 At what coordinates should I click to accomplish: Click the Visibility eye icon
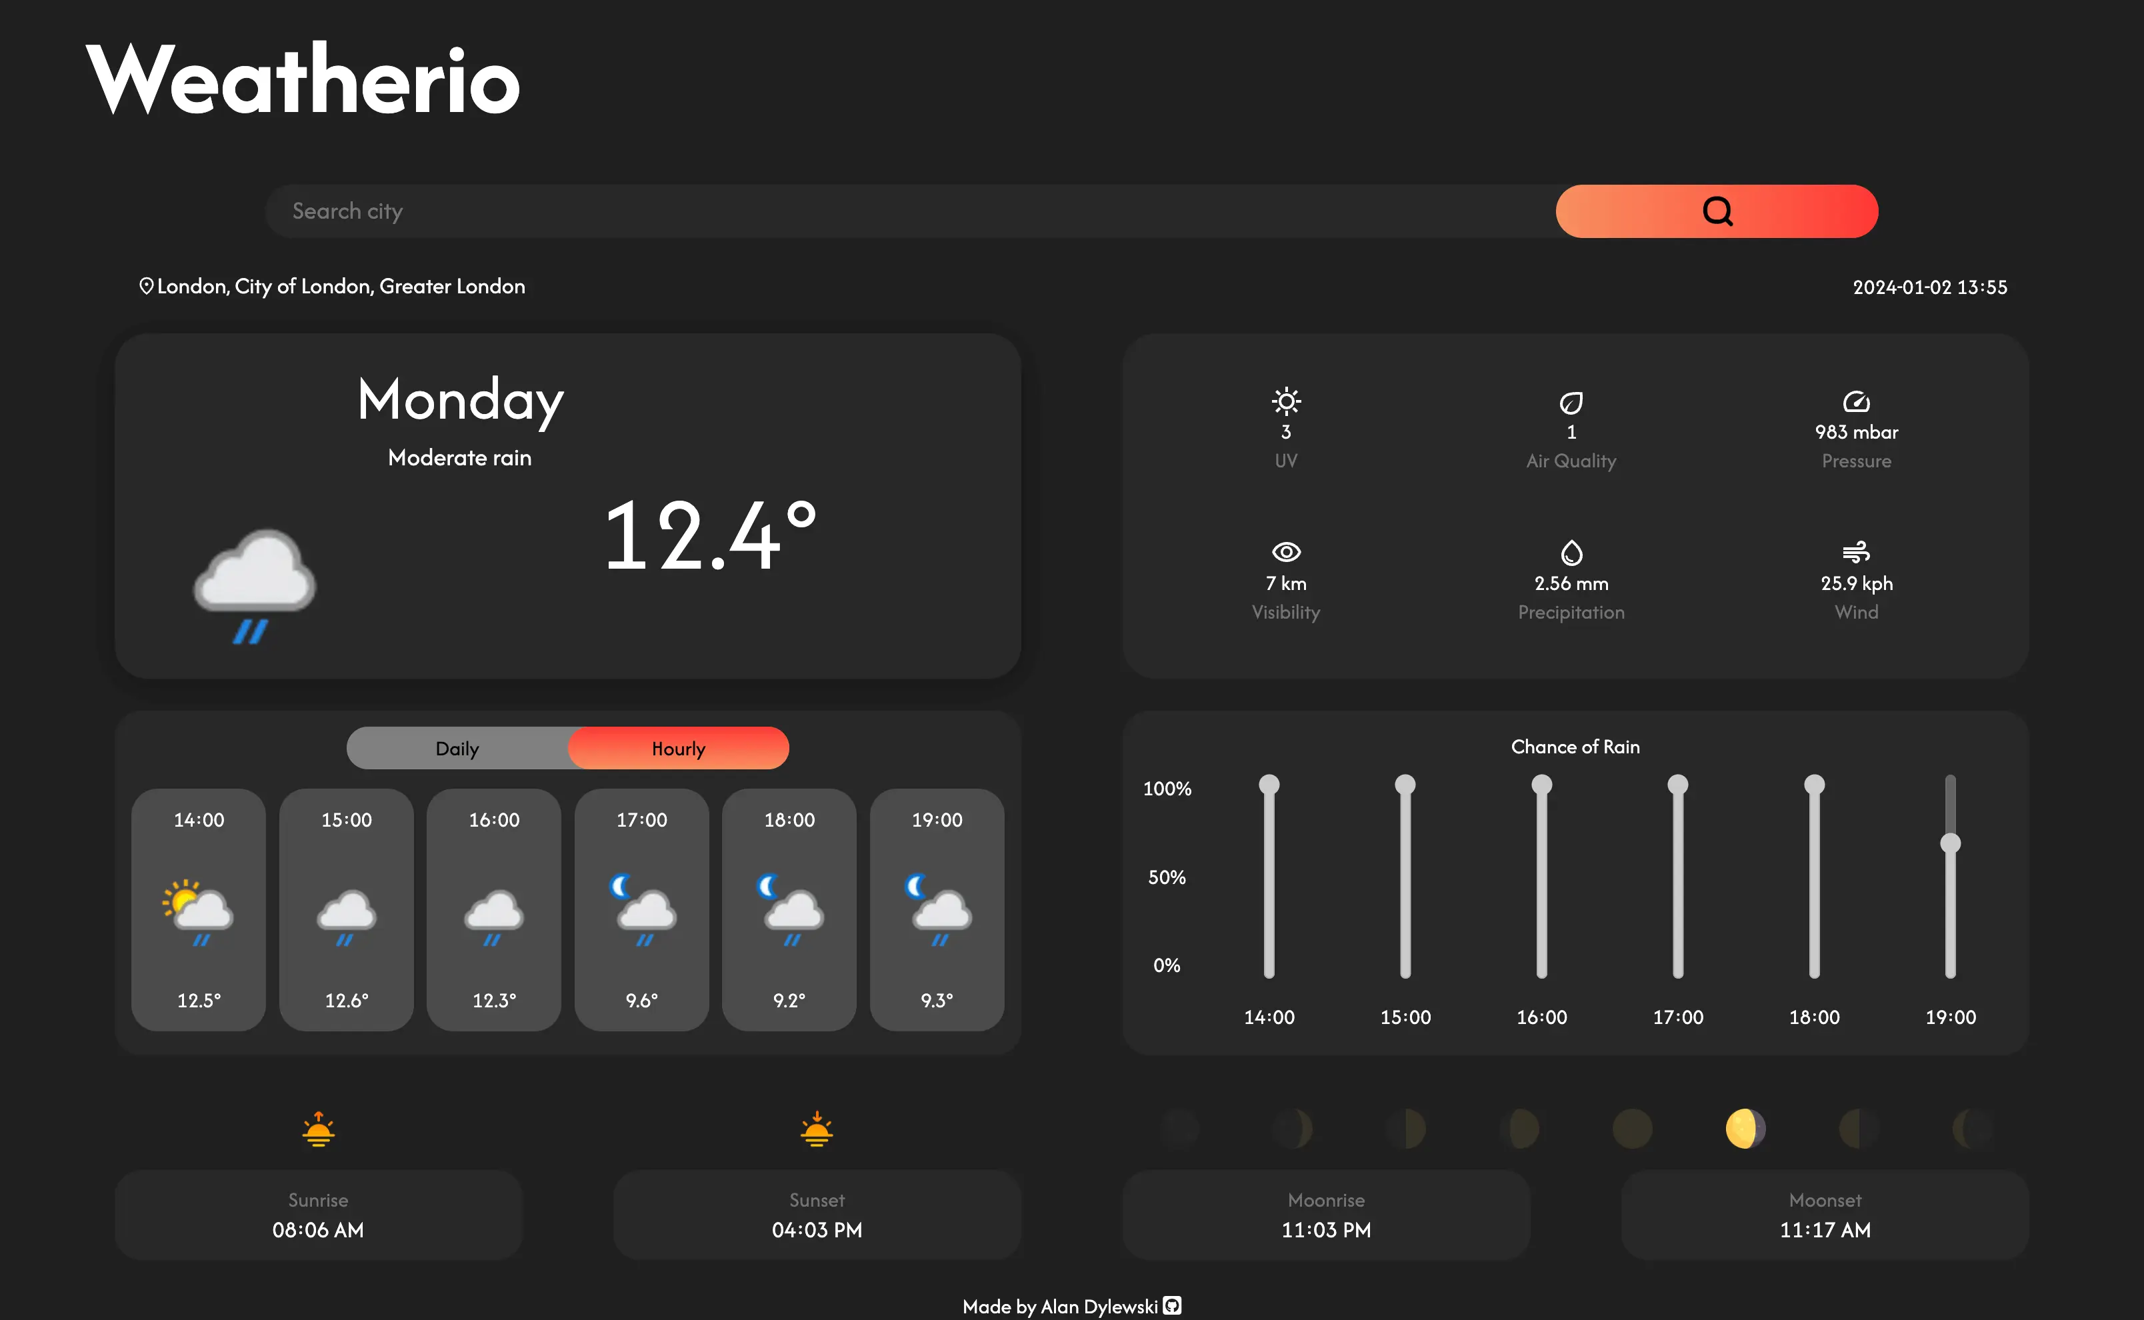1285,553
